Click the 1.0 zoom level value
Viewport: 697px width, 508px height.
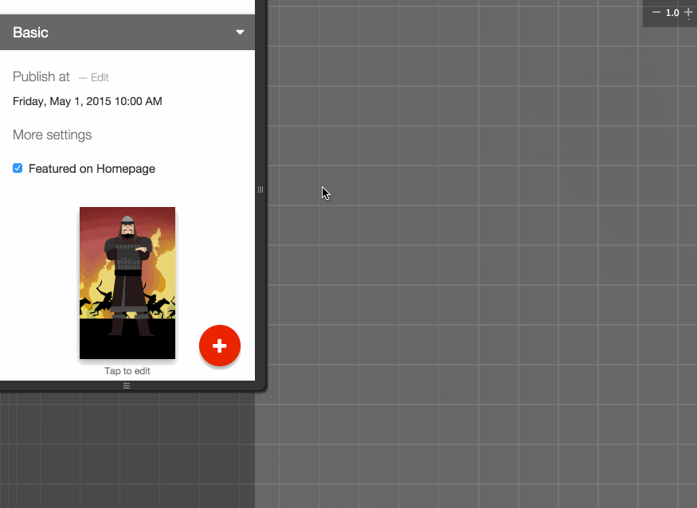coord(672,13)
